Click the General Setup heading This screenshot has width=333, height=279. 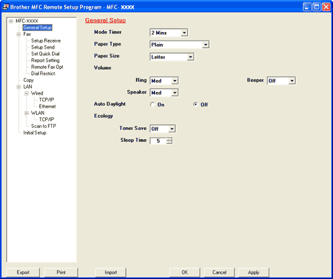tap(105, 21)
